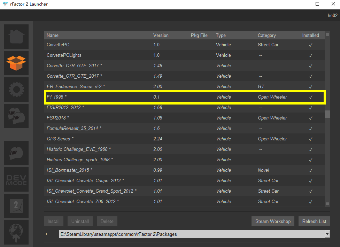Click the scrollbar bottom arrow square
This screenshot has width=340, height=247.
327,204
